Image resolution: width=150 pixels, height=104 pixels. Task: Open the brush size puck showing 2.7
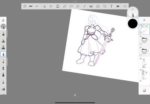[x=133, y=12]
